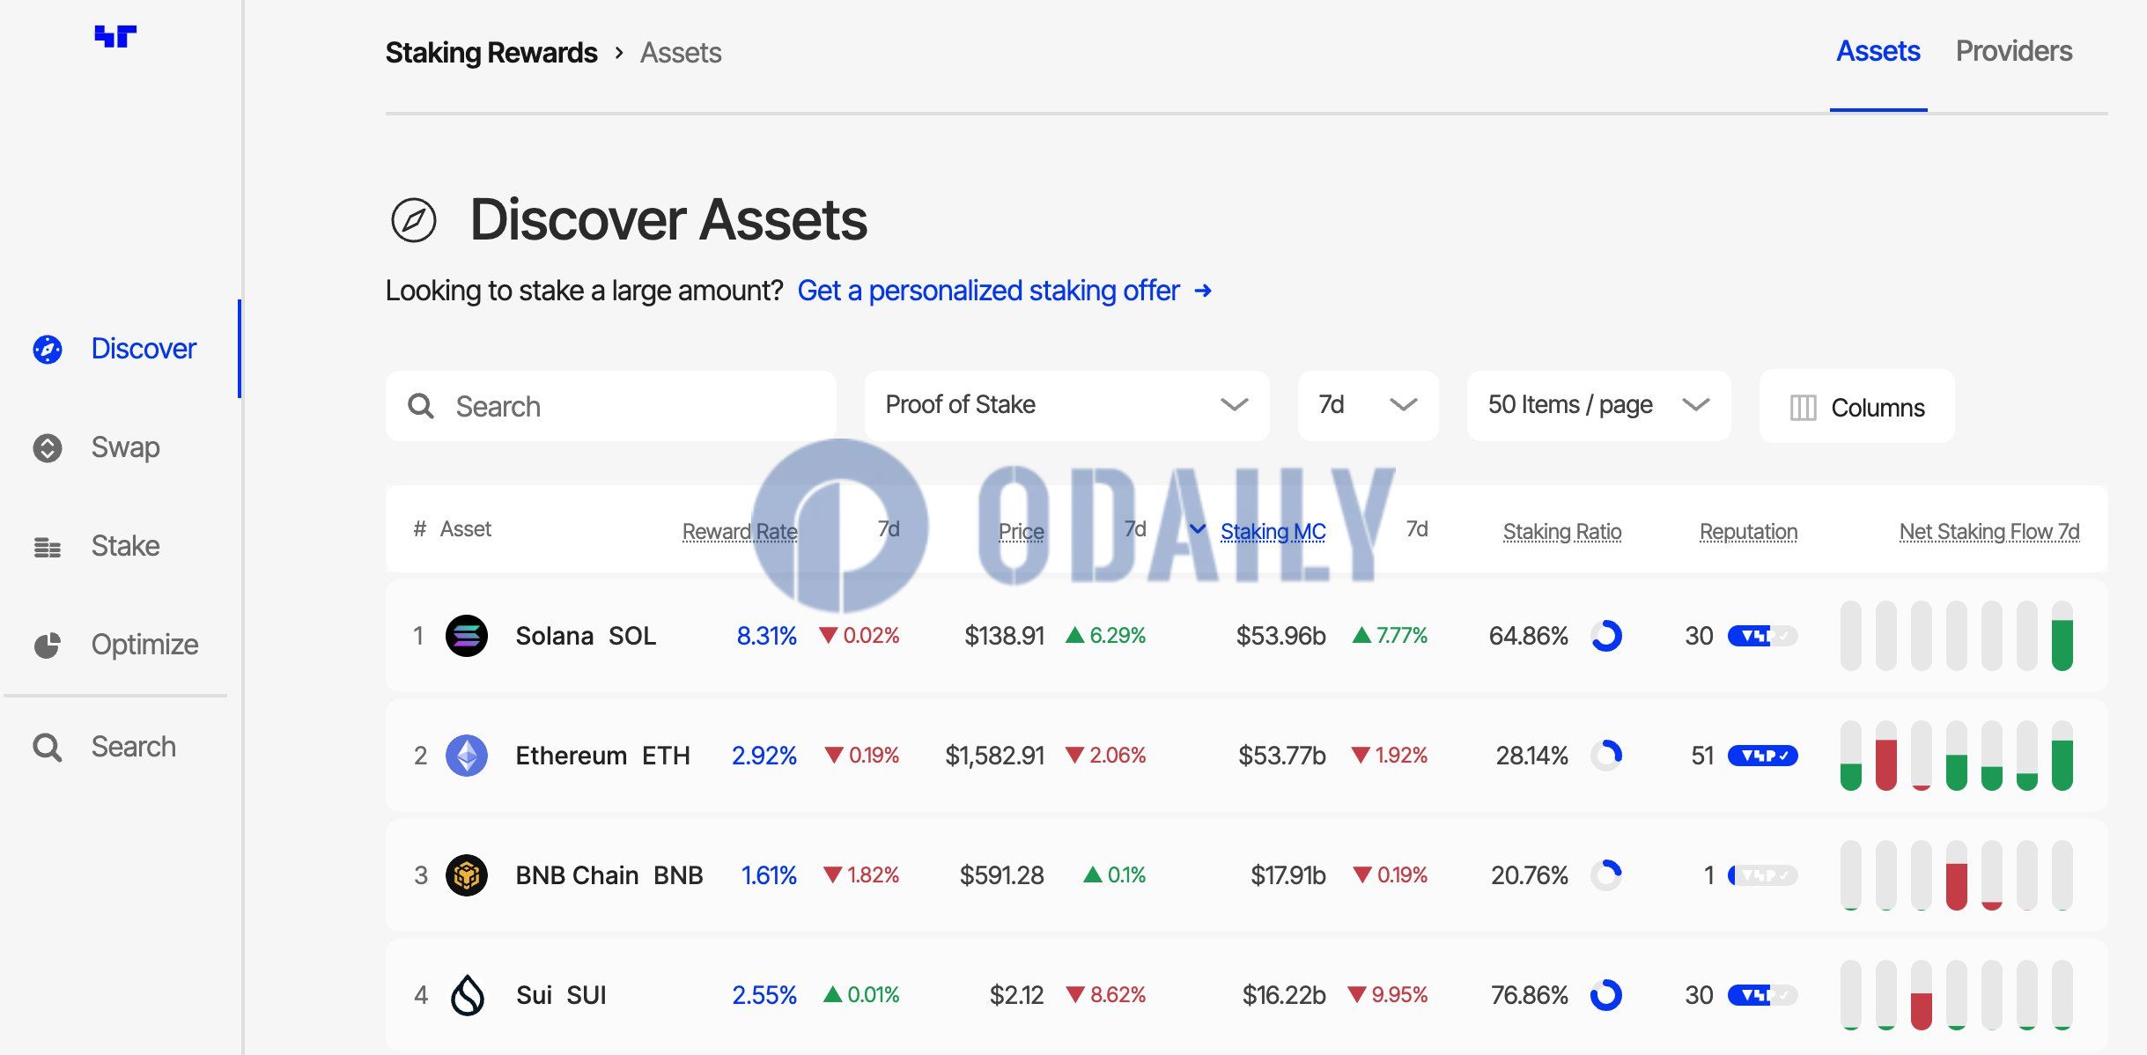The height and width of the screenshot is (1055, 2147).
Task: Click the Swap icon in sidebar
Action: pos(48,448)
